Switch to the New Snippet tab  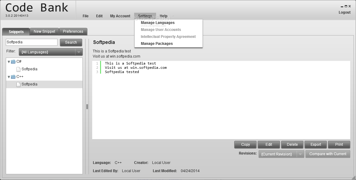pyautogui.click(x=44, y=32)
